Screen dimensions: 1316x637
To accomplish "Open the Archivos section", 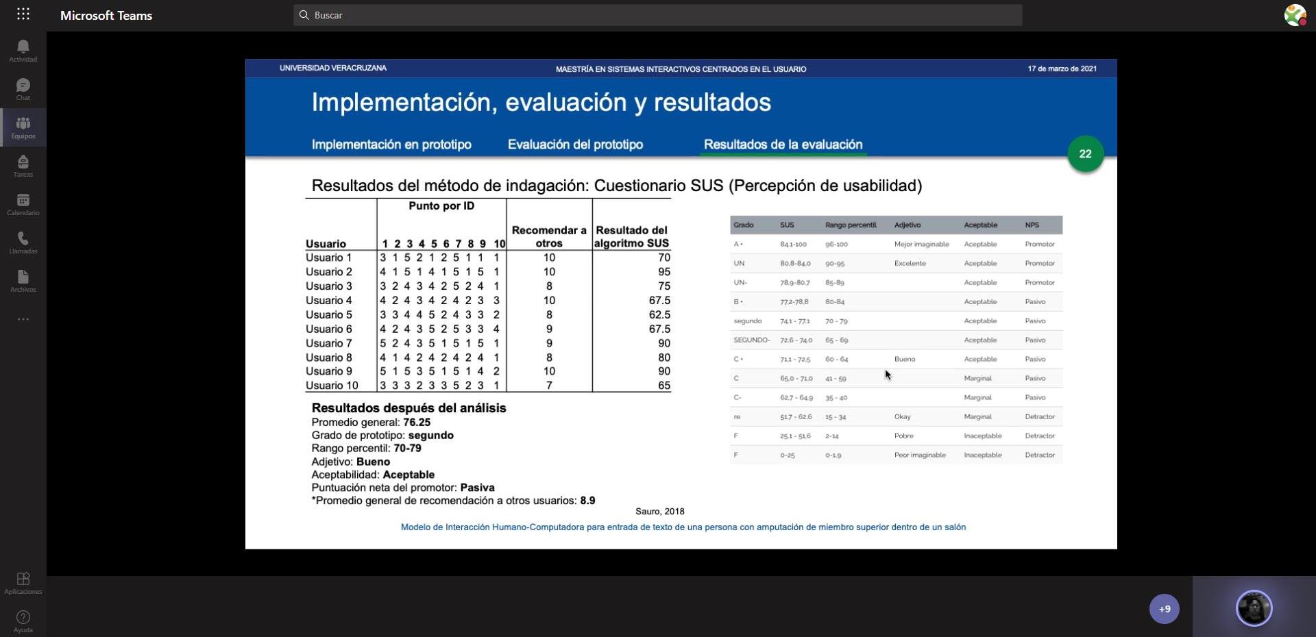I will (23, 281).
